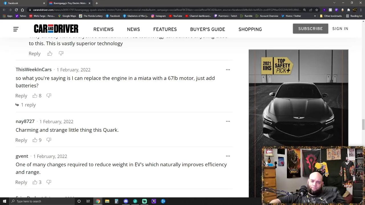This screenshot has width=365, height=205.
Task: Reply to ThisWeekInCars' comment
Action: 21,96
